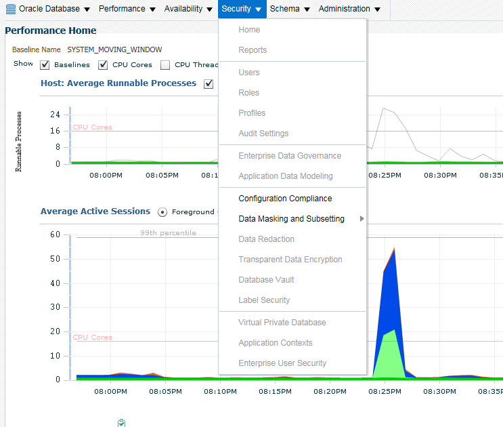Uncheck the CPU Cores checkbox
The width and height of the screenshot is (503, 427).
pyautogui.click(x=103, y=65)
